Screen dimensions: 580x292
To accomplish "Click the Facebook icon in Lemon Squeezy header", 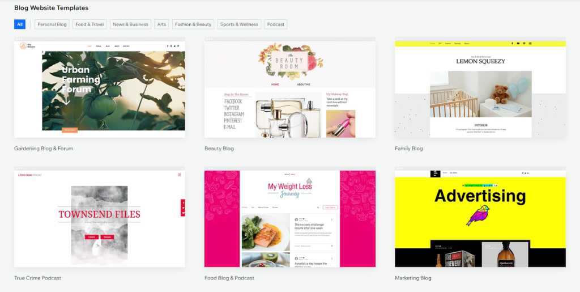I will pyautogui.click(x=512, y=44).
